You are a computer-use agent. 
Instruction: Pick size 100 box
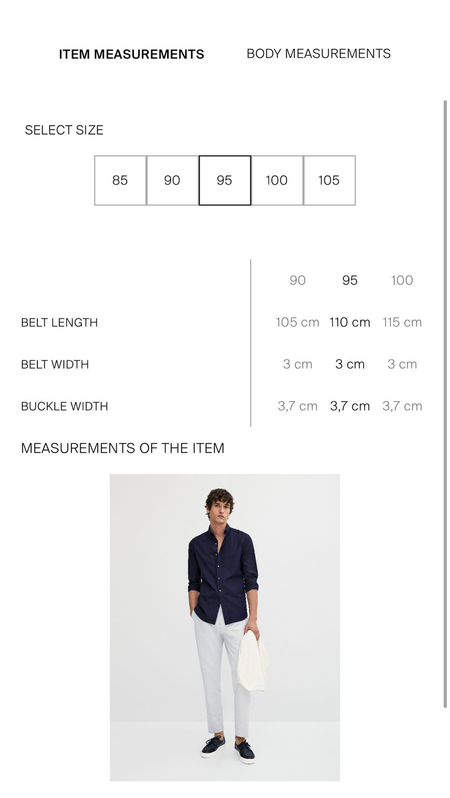(276, 180)
